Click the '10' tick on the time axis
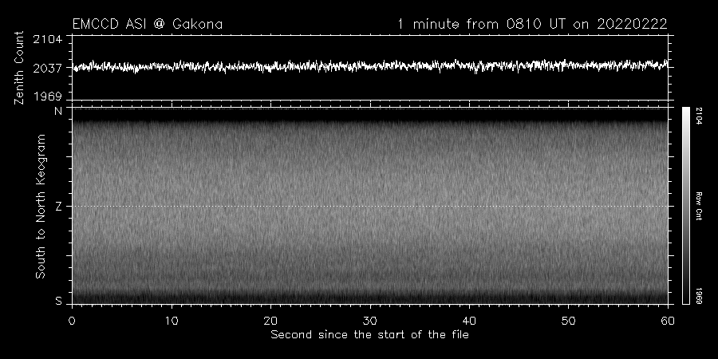 click(172, 321)
